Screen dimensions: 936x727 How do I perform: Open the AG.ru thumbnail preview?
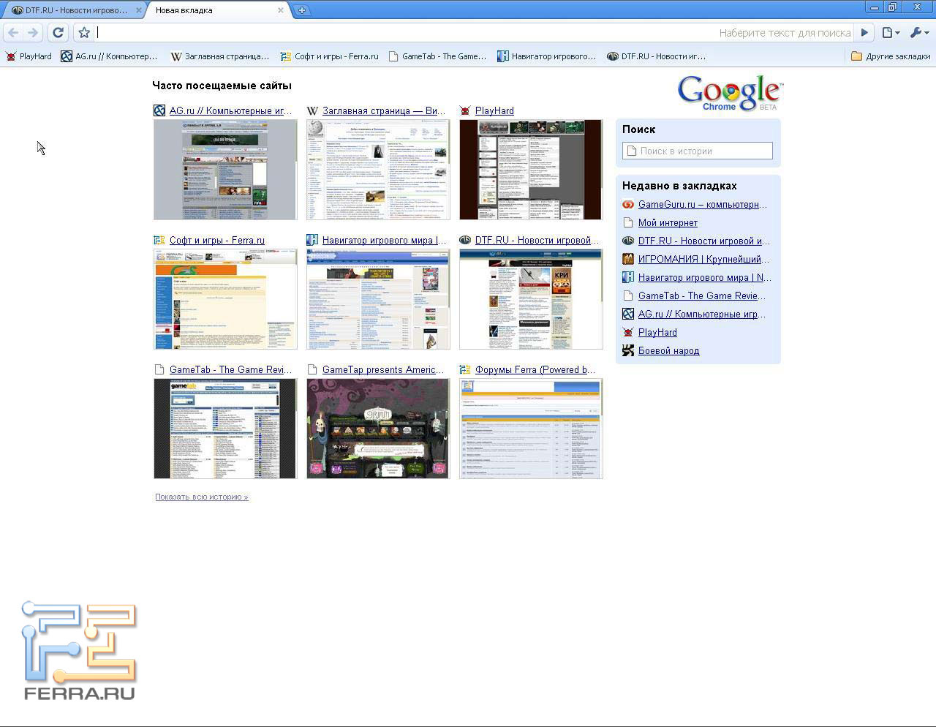[225, 170]
